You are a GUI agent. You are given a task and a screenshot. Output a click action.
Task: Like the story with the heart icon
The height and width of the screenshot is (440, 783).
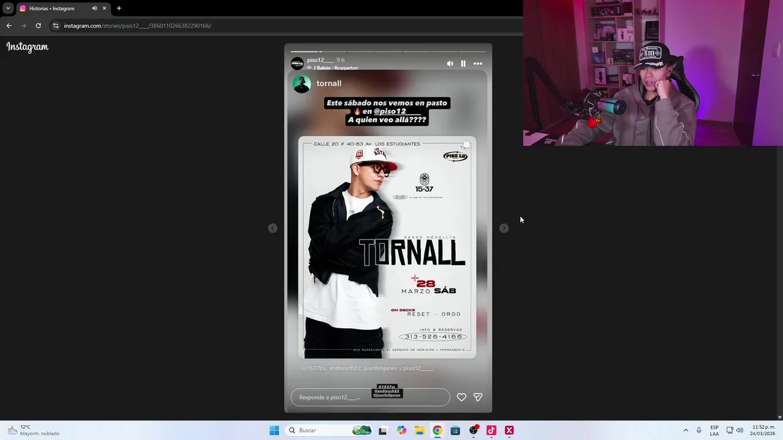point(461,397)
